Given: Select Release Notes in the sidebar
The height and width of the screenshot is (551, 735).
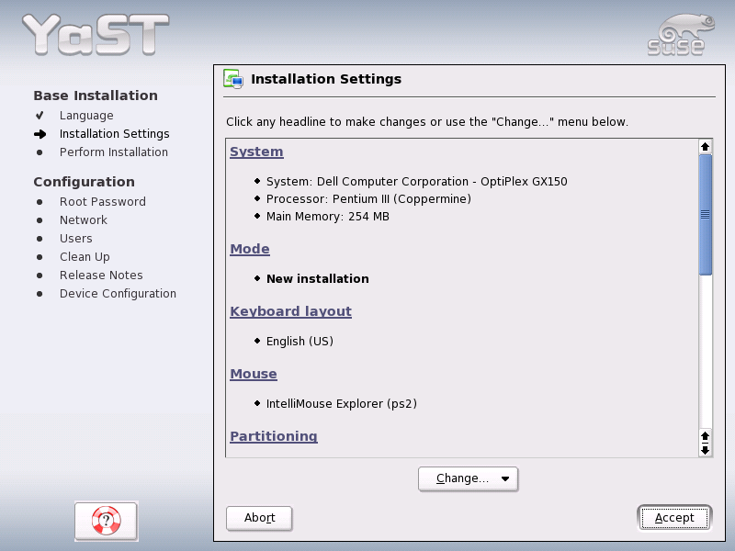Looking at the screenshot, I should [x=101, y=275].
